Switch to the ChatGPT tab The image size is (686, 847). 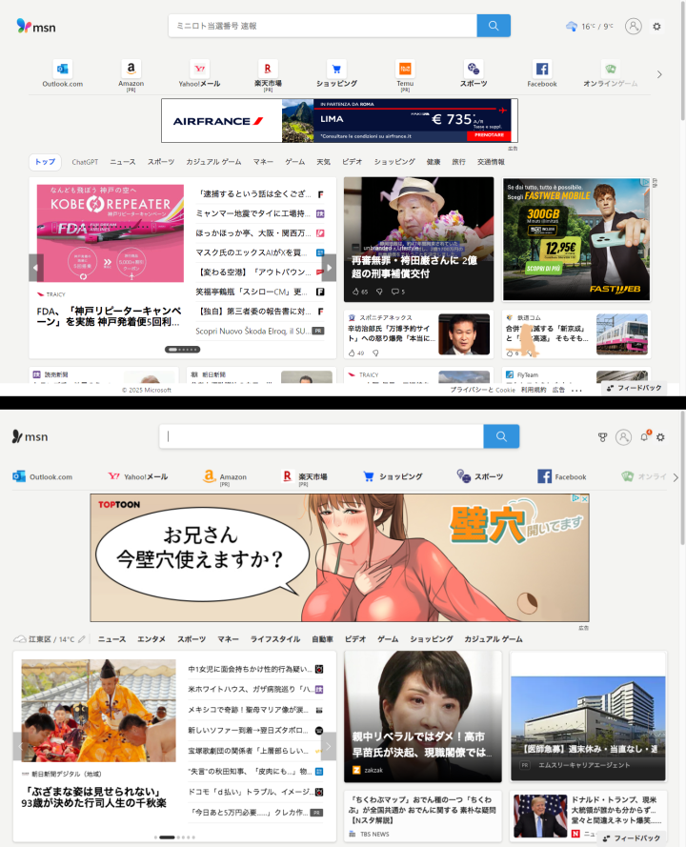coord(85,162)
